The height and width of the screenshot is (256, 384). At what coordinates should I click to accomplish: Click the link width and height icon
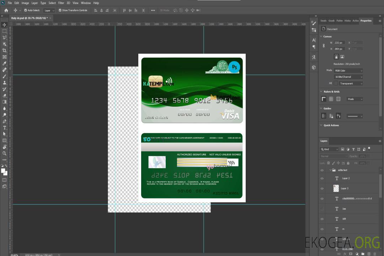coord(324,46)
